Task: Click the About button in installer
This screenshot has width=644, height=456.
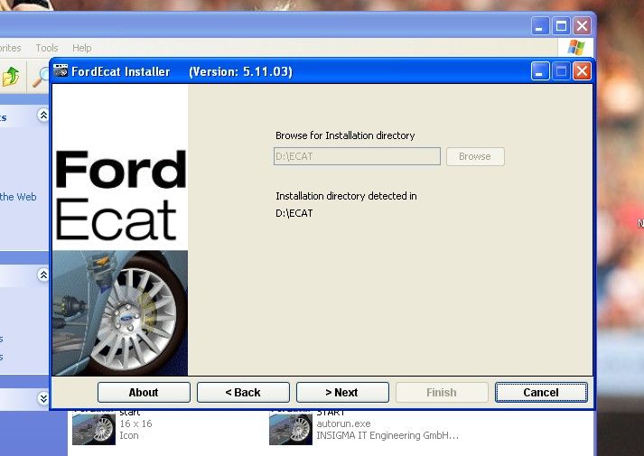Action: pyautogui.click(x=144, y=393)
